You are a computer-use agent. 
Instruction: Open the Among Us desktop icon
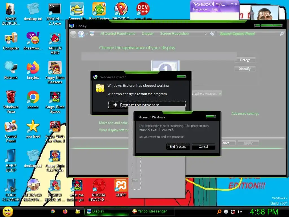pyautogui.click(x=77, y=11)
